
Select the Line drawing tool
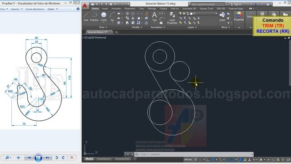tap(86, 16)
